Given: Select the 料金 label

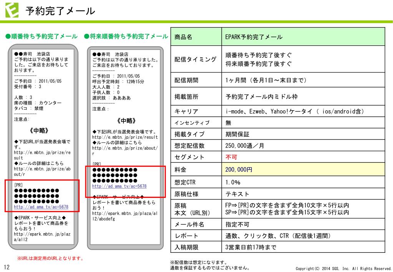Looking at the screenshot, I should pyautogui.click(x=180, y=169).
